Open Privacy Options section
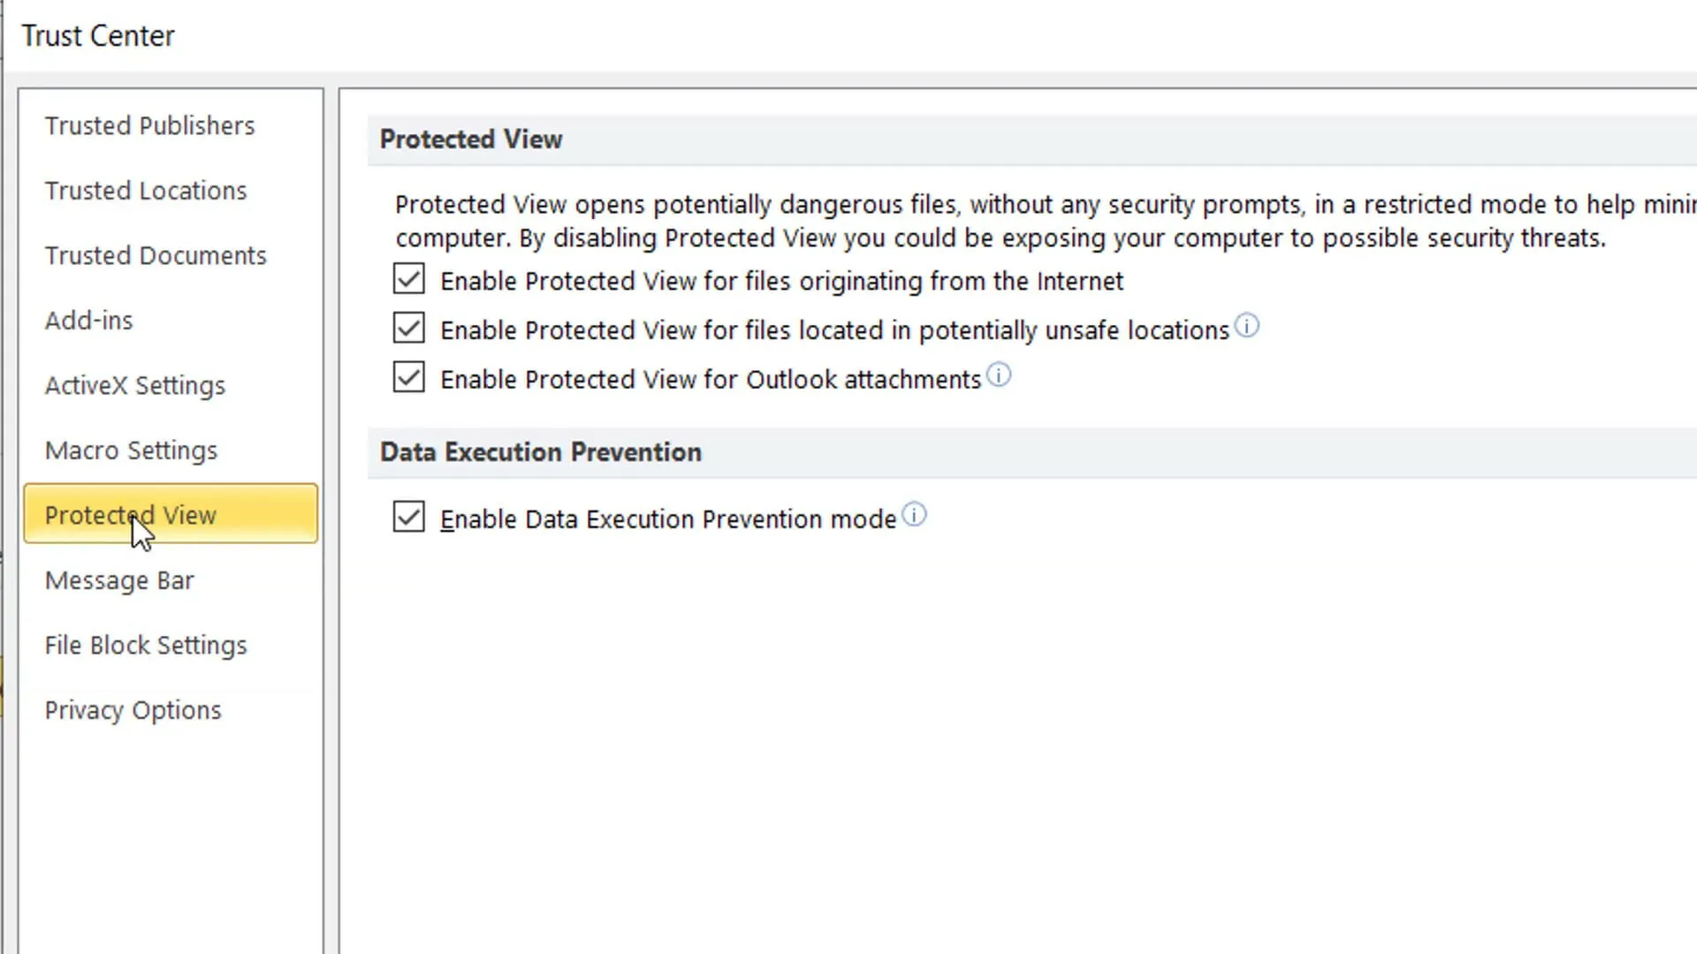 click(133, 711)
